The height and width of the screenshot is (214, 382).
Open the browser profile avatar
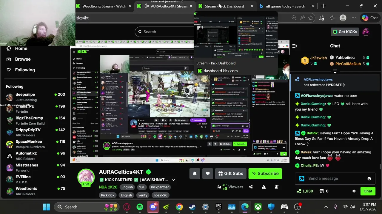tap(343, 18)
